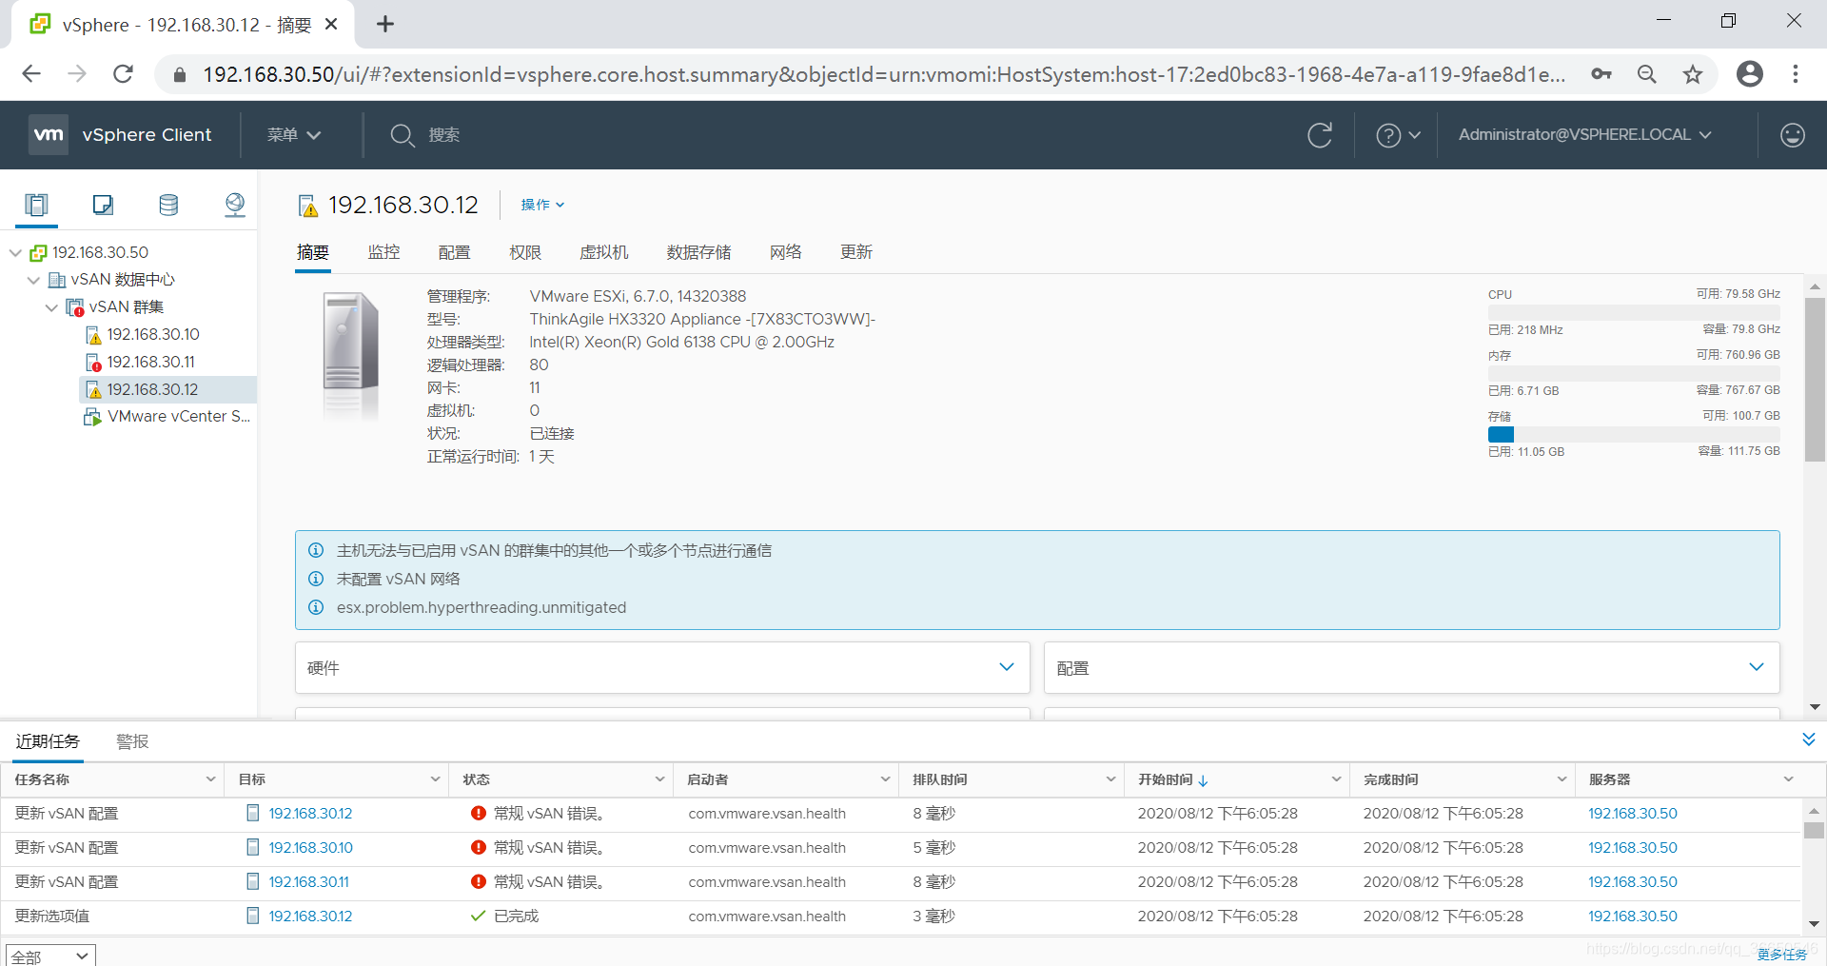Click the storage usage bar
Viewport: 1827px width, 966px height.
pos(1634,434)
